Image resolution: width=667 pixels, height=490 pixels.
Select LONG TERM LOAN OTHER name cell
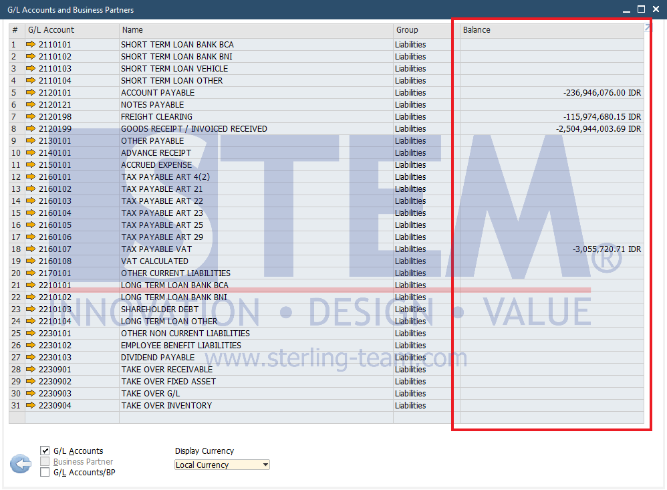click(x=256, y=321)
